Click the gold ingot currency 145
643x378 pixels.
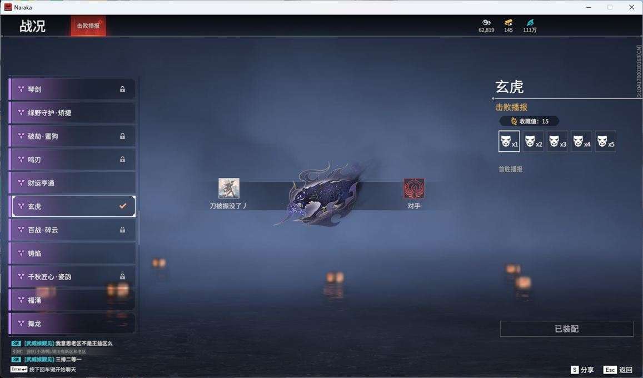click(509, 26)
